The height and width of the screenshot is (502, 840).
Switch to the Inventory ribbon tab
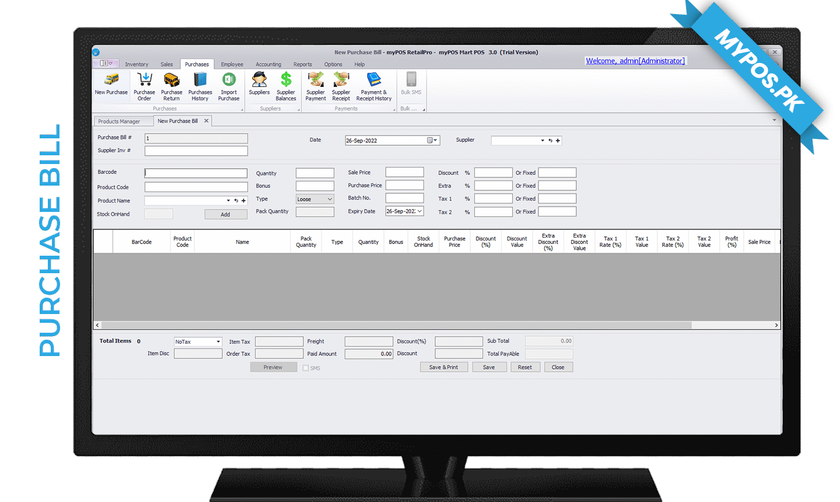(x=136, y=65)
